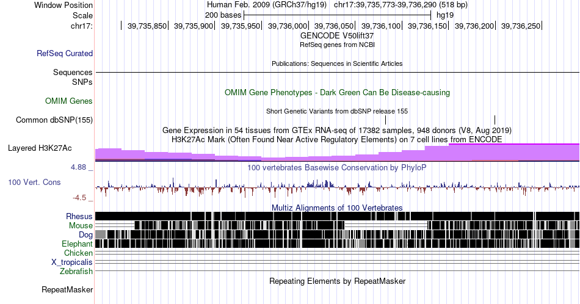Click the Layered H3K27Ac track label
The image size is (580, 304).
coord(40,148)
